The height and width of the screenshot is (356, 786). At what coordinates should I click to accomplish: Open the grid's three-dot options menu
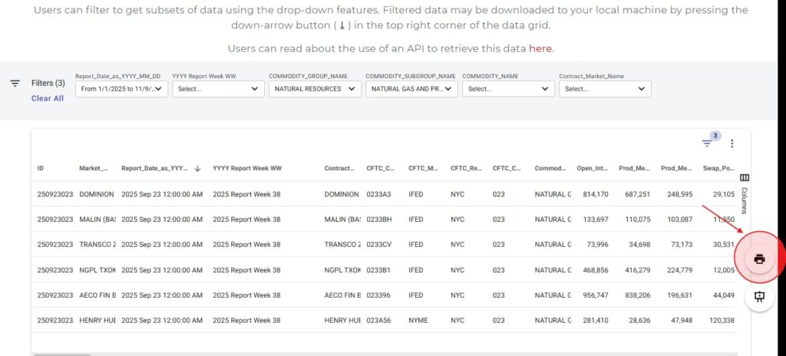[x=732, y=143]
